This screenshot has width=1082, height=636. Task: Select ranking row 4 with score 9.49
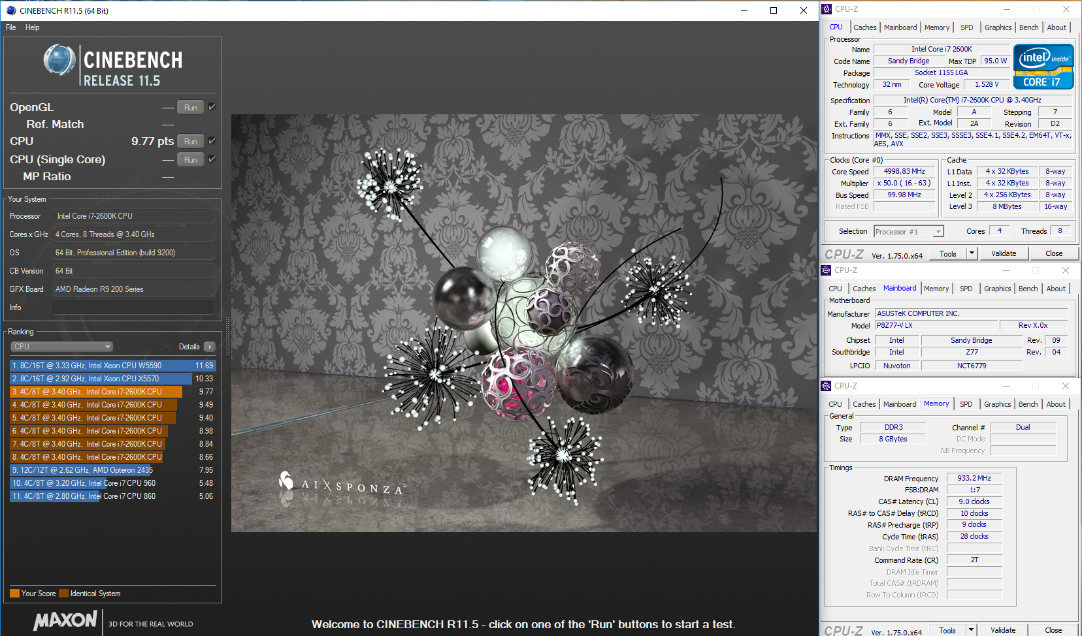pyautogui.click(x=112, y=405)
